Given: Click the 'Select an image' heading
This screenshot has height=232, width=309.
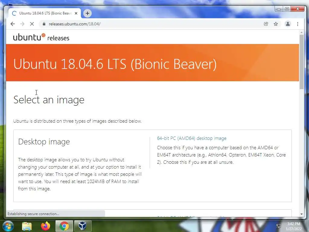Looking at the screenshot, I should click(49, 100).
